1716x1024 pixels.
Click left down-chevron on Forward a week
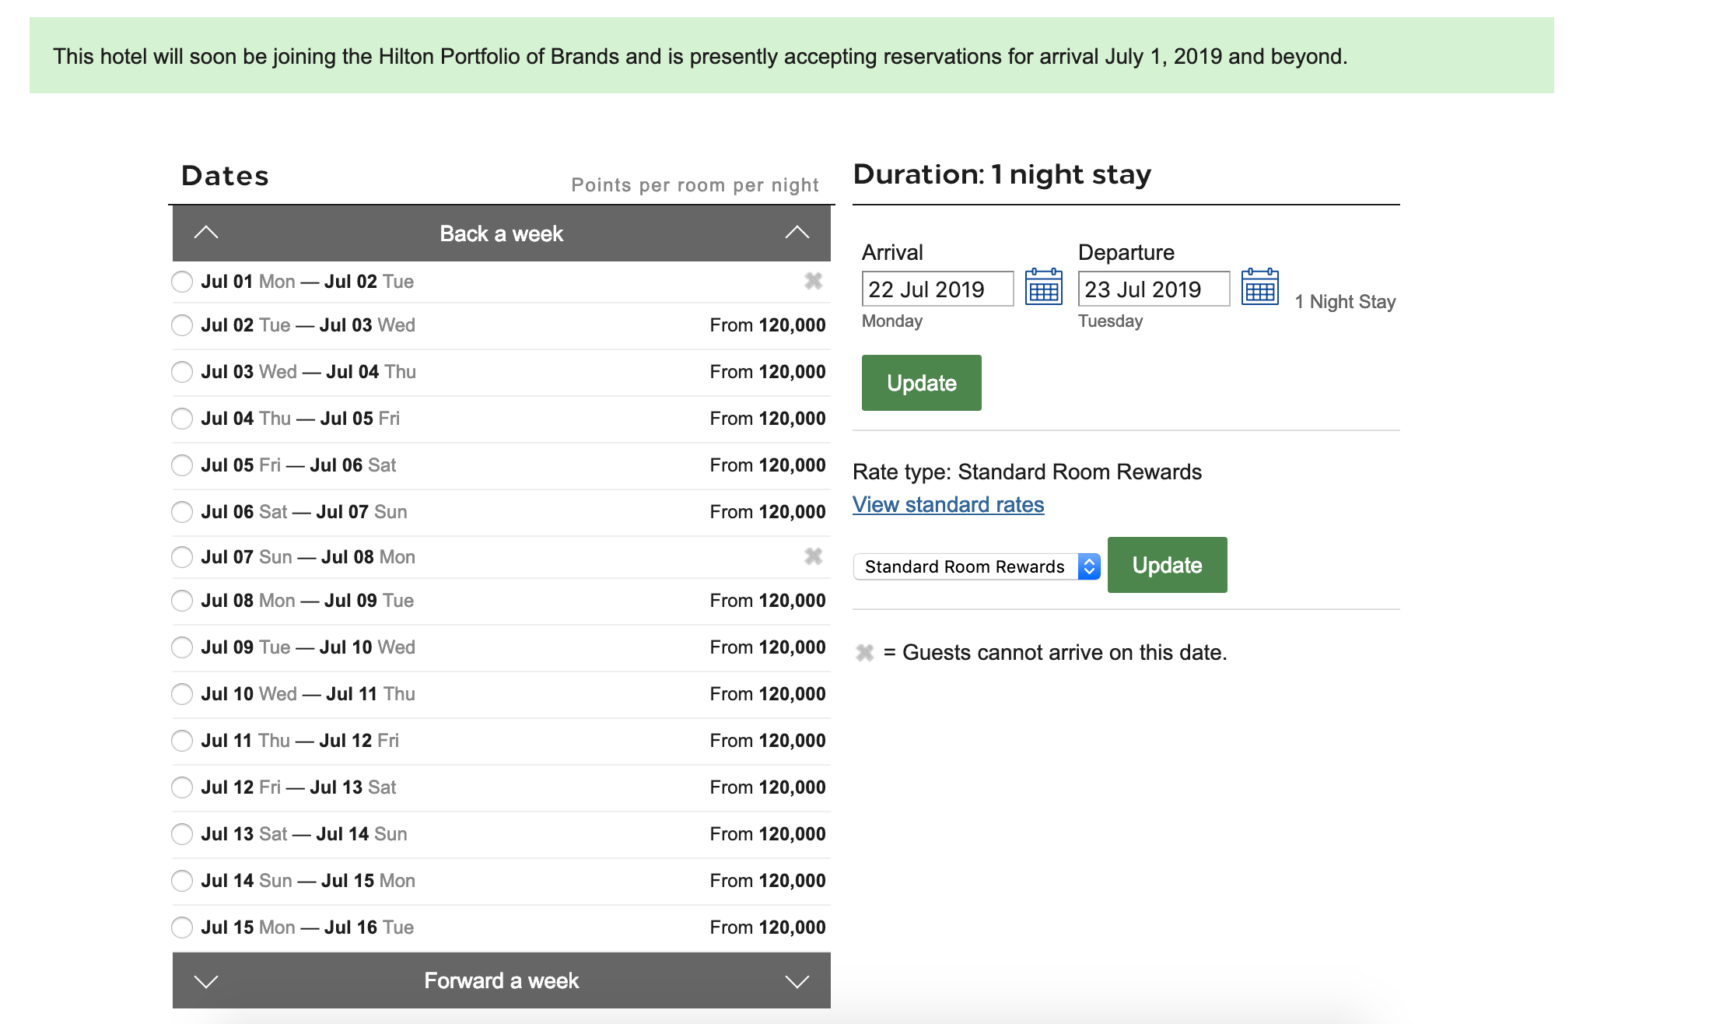pyautogui.click(x=206, y=981)
